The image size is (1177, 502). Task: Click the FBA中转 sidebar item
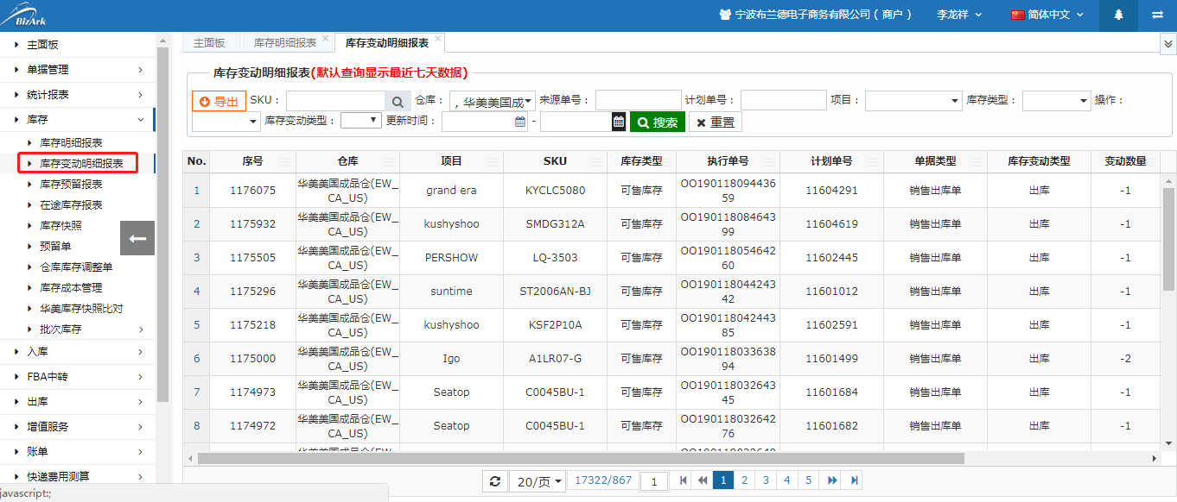78,377
